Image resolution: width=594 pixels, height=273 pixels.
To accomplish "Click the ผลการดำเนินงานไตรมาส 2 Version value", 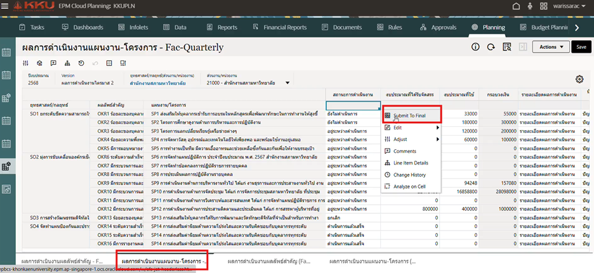I will click(87, 83).
